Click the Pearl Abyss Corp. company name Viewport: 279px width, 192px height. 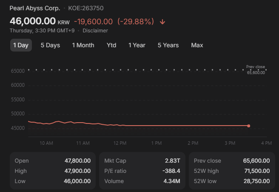coord(35,8)
